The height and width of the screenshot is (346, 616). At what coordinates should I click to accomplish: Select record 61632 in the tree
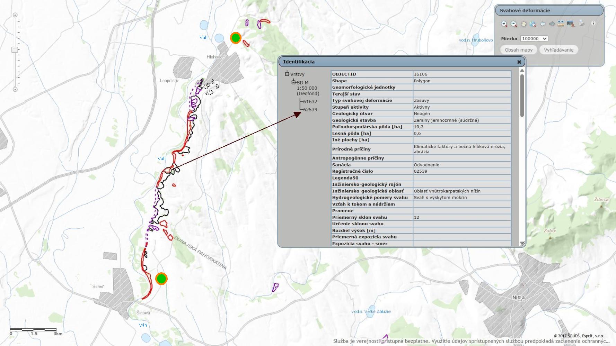click(310, 102)
